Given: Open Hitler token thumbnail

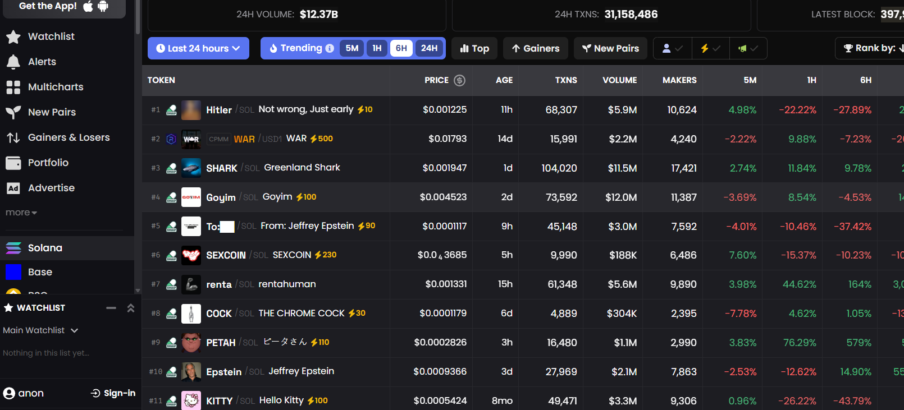Looking at the screenshot, I should [191, 110].
